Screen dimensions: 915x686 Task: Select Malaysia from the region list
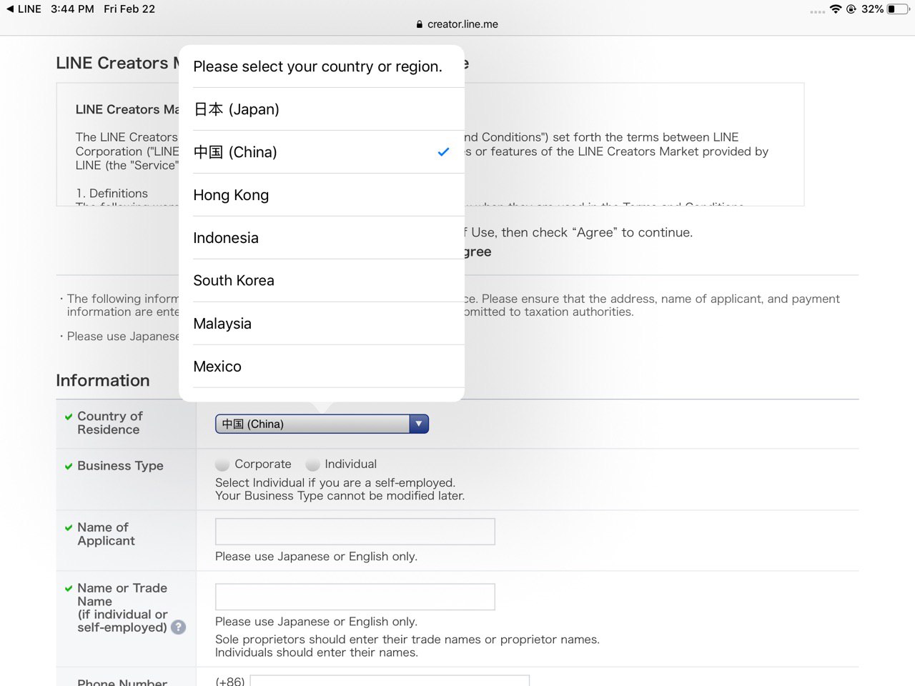(x=322, y=324)
